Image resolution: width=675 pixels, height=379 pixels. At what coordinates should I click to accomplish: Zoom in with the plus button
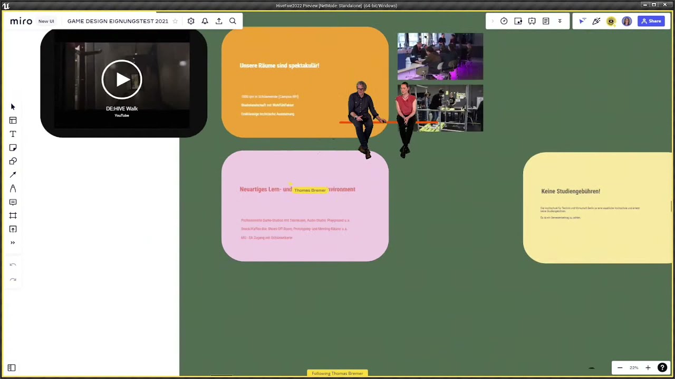pyautogui.click(x=648, y=368)
